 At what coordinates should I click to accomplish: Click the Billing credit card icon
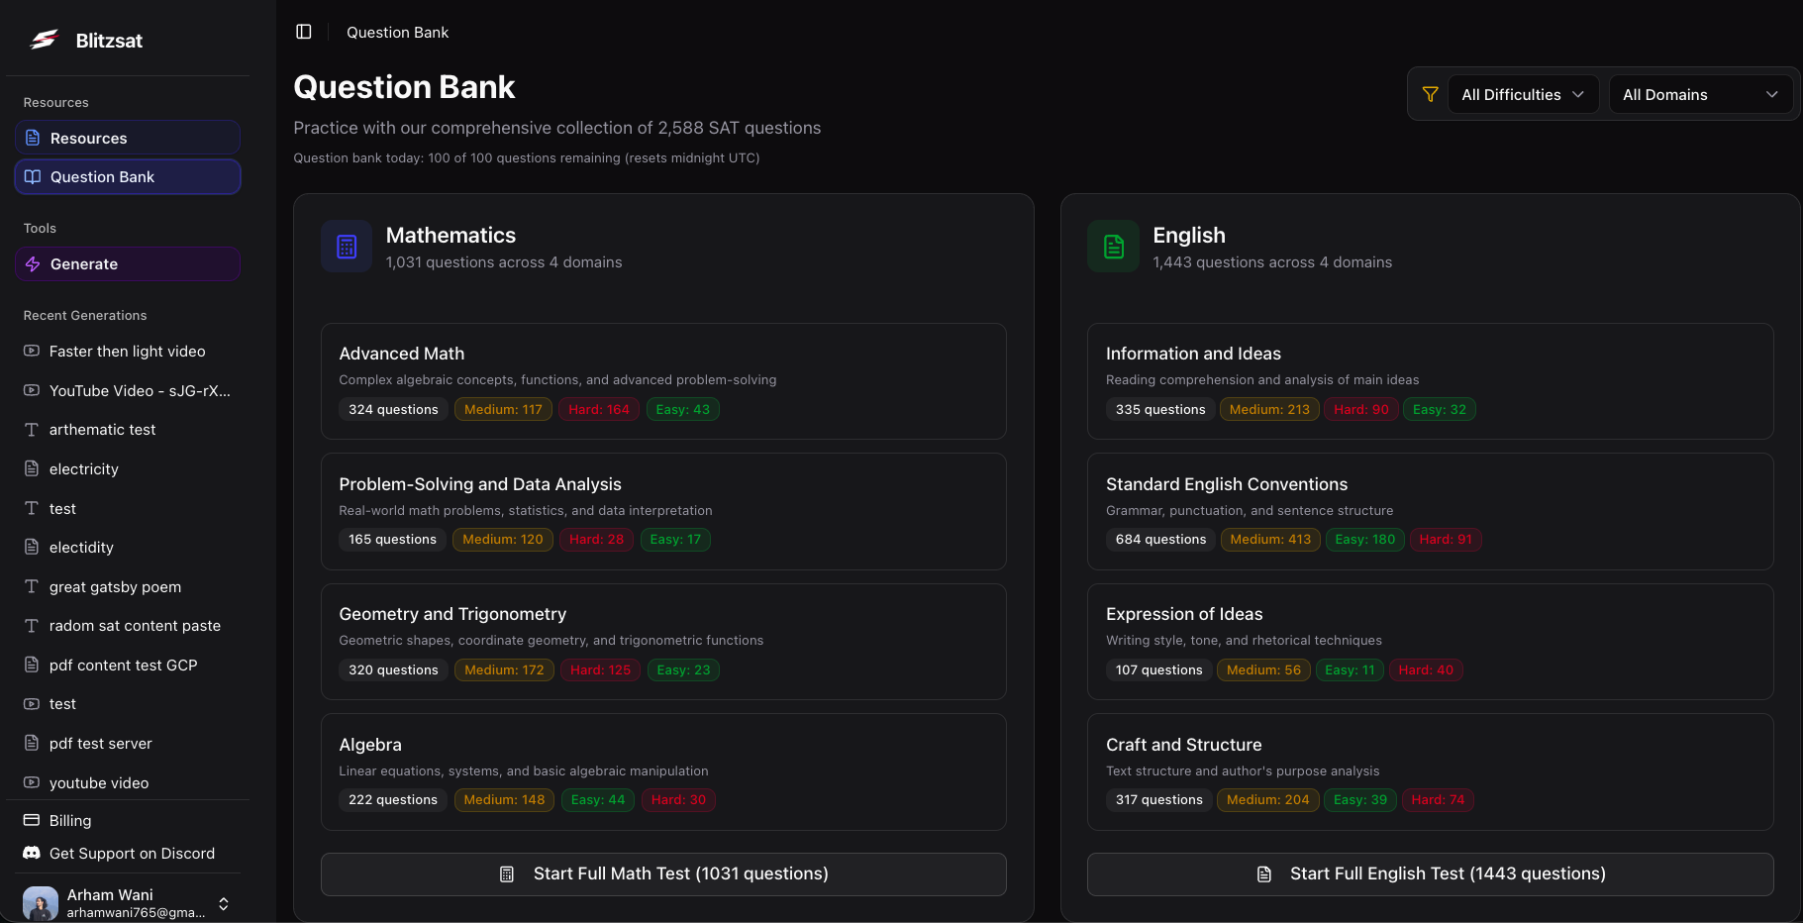click(x=32, y=820)
